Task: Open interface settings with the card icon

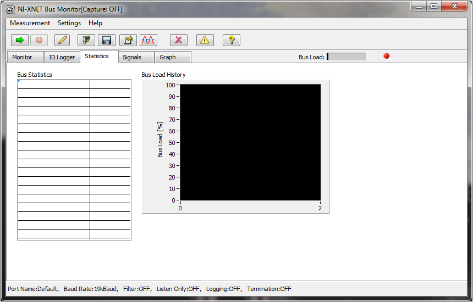Action: click(x=86, y=40)
